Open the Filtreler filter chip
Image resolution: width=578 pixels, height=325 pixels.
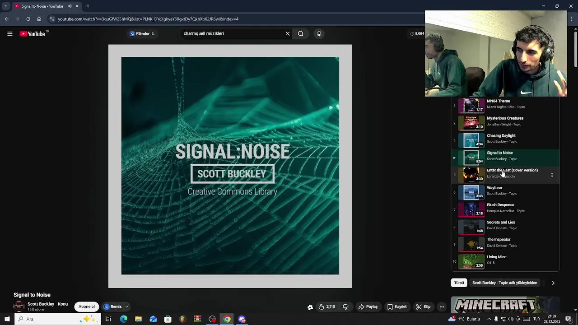142,33
